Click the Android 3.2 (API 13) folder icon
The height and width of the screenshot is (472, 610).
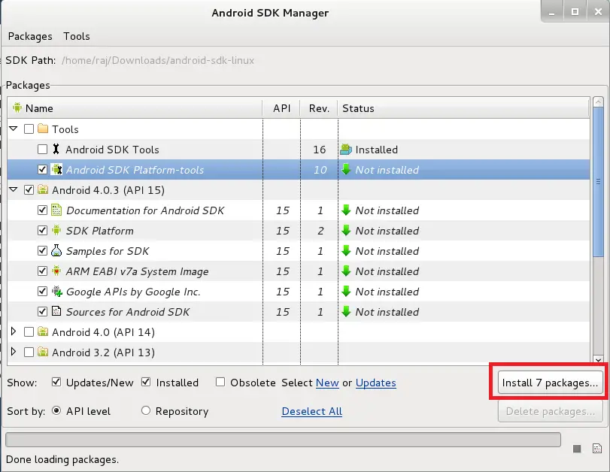click(x=43, y=352)
